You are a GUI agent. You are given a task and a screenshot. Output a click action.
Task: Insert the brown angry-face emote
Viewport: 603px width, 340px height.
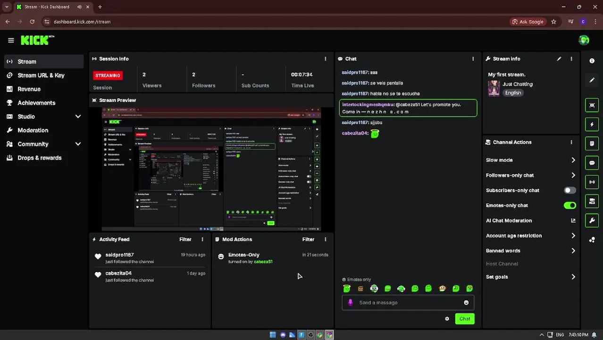(x=360, y=289)
